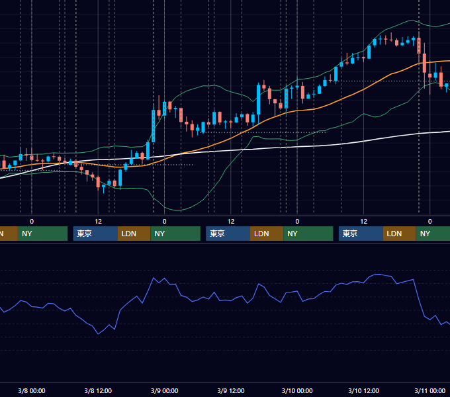The image size is (450, 397).
Task: Select the NY session block spanning 3/10 00:00
Action: pos(308,234)
